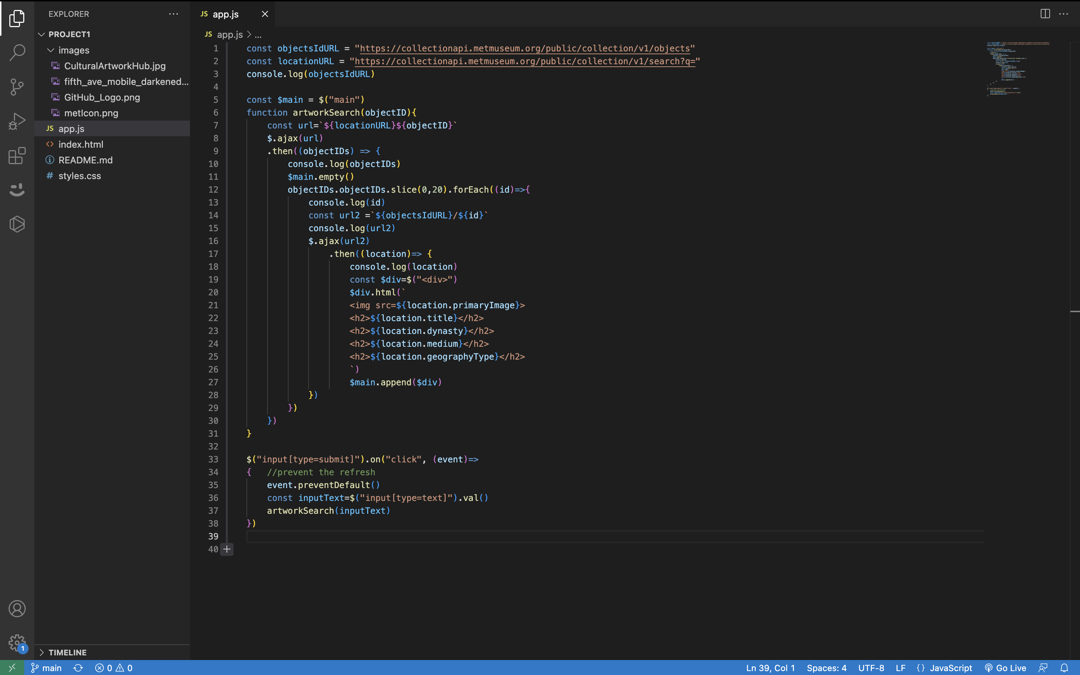
Task: Open index.html from the explorer
Action: [x=80, y=144]
